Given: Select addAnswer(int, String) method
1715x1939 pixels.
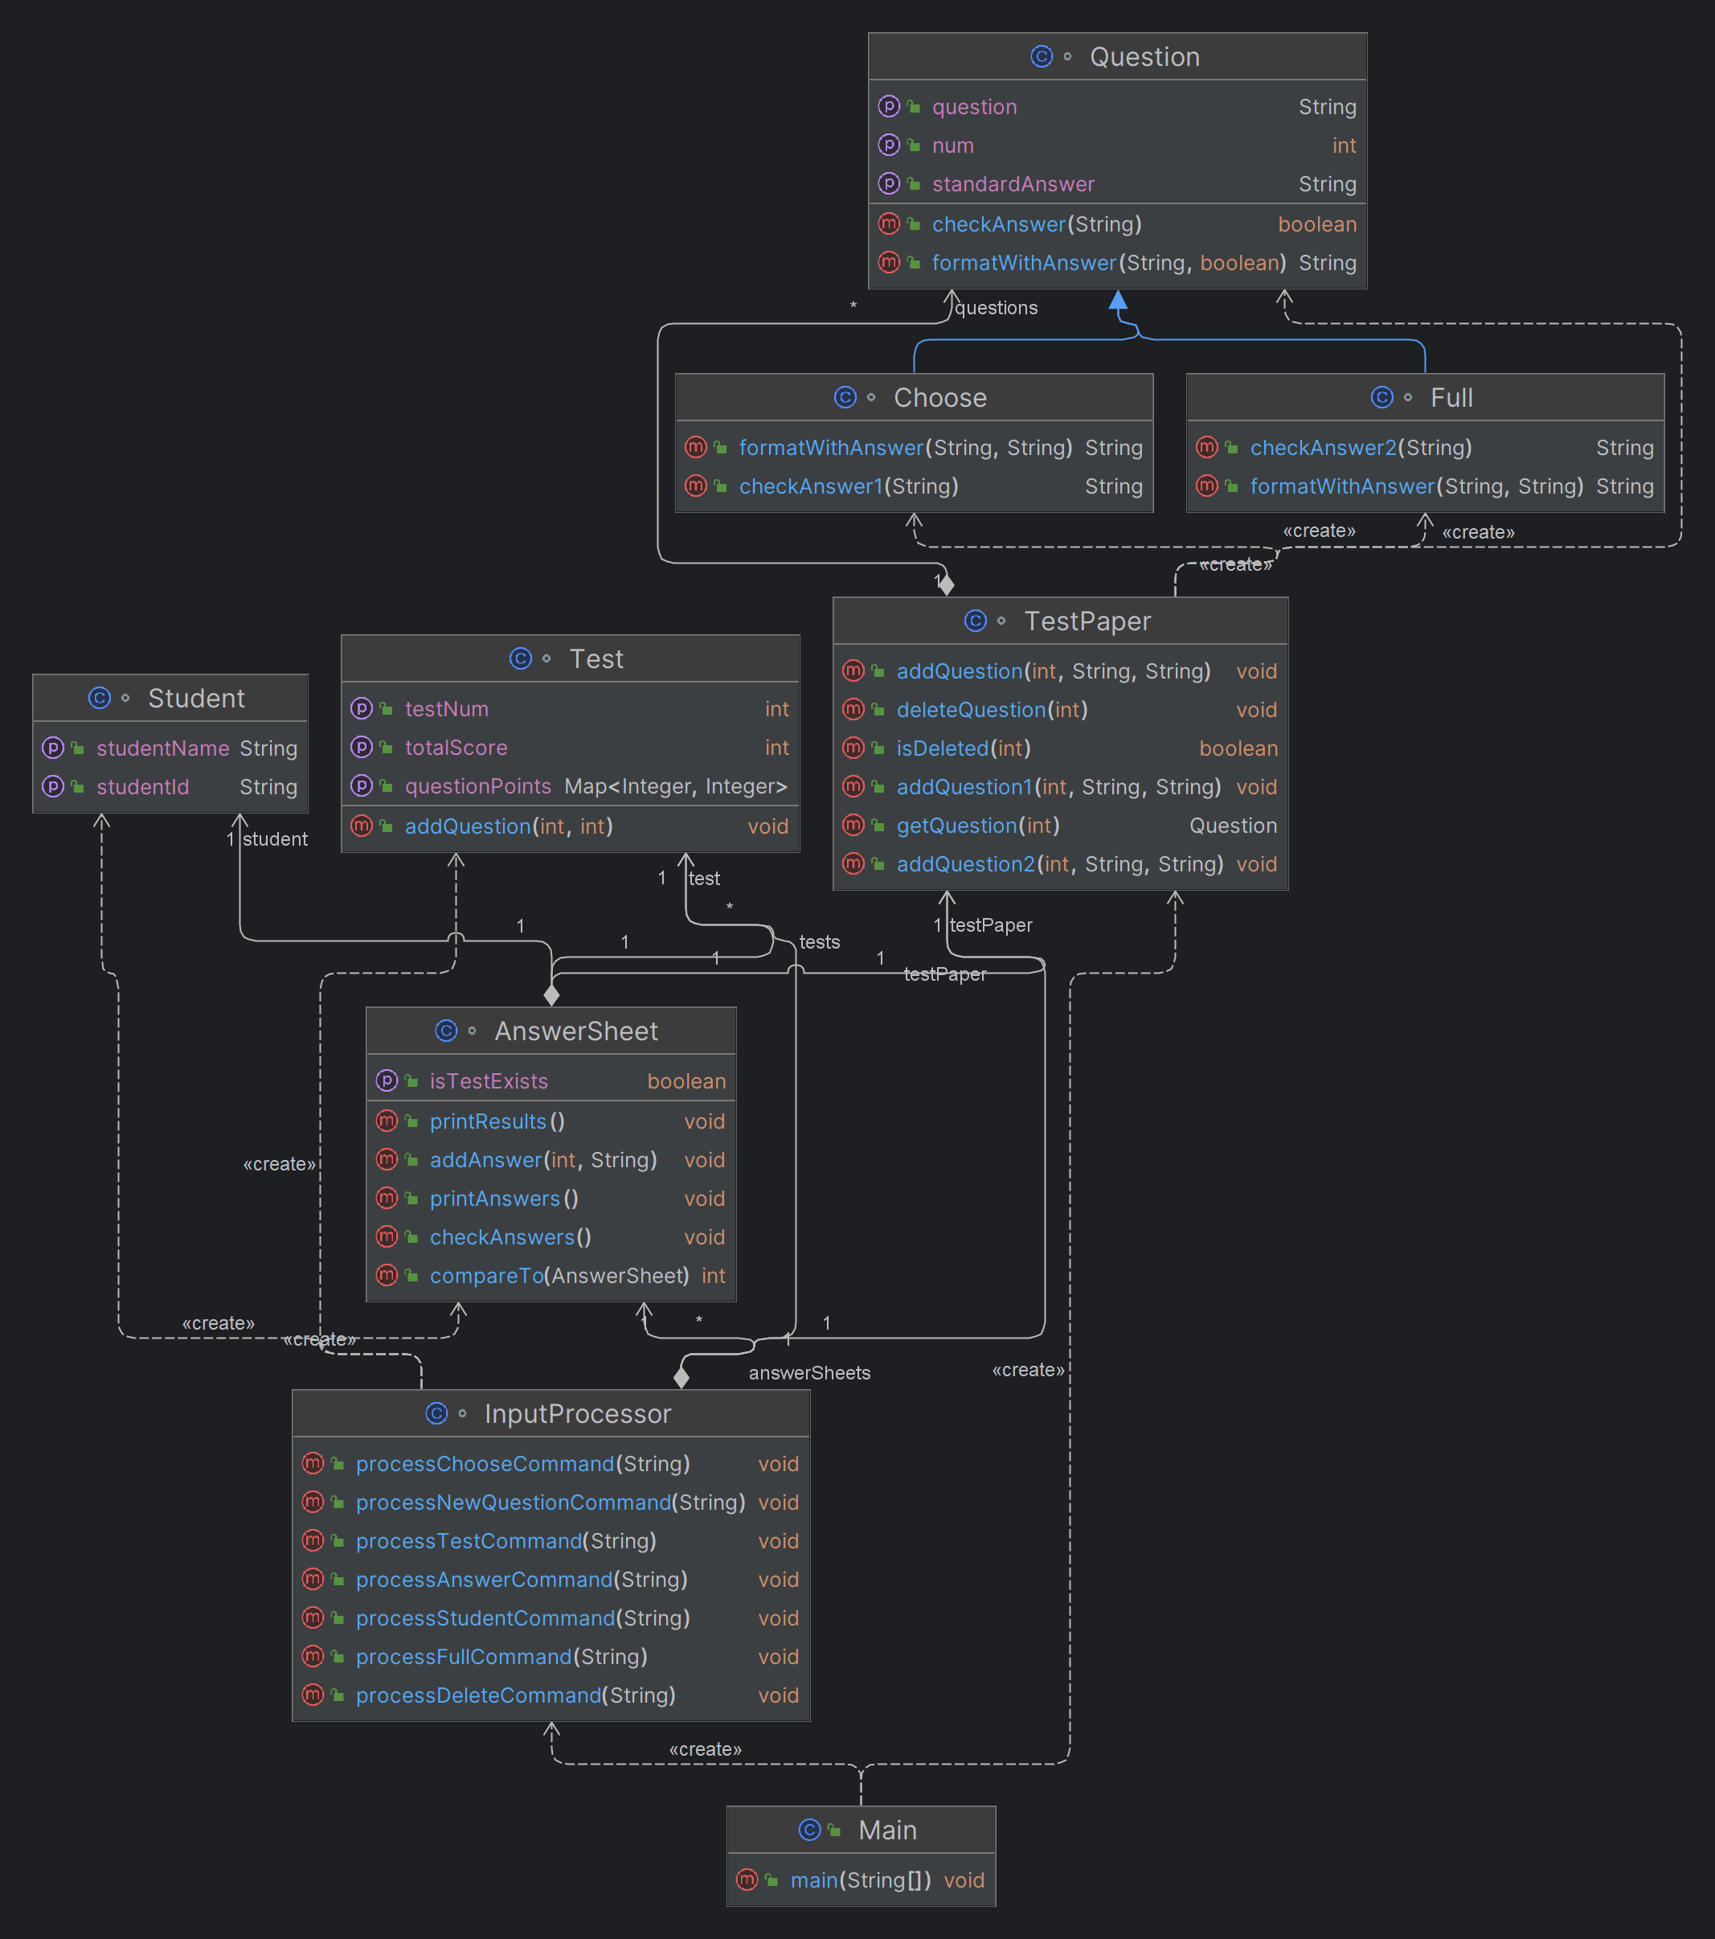Looking at the screenshot, I should coord(551,1160).
